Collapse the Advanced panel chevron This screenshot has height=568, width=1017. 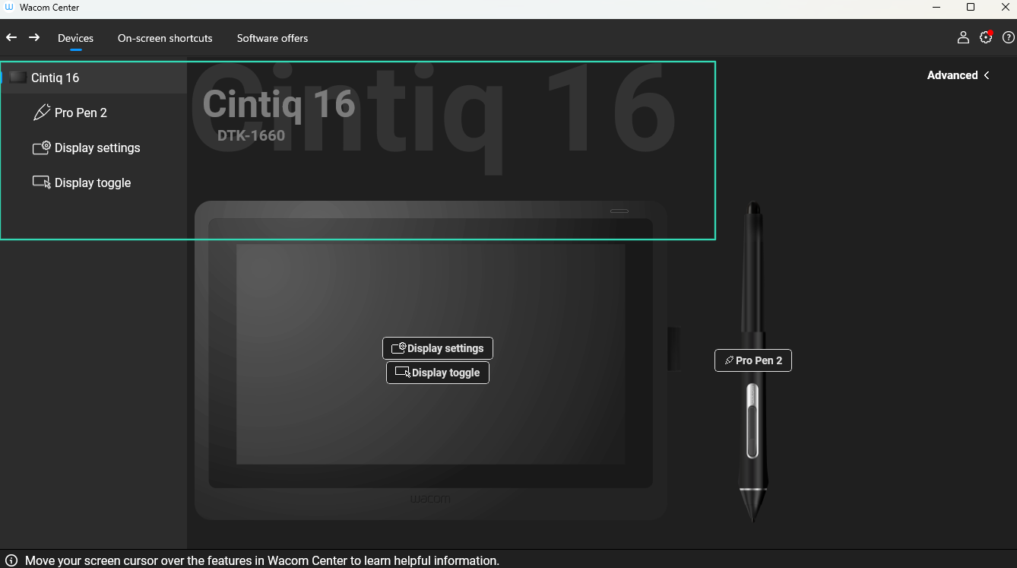[987, 75]
